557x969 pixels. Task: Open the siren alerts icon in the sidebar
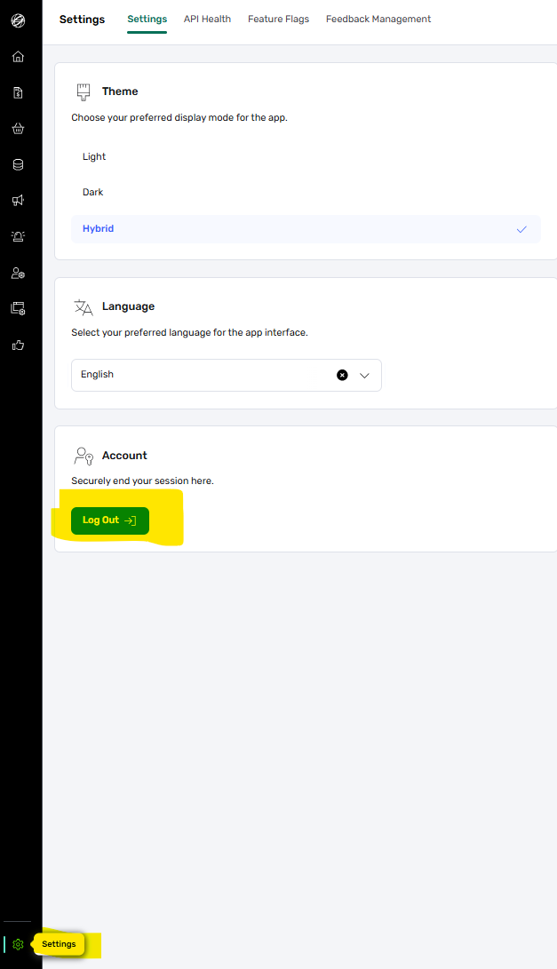pyautogui.click(x=18, y=236)
